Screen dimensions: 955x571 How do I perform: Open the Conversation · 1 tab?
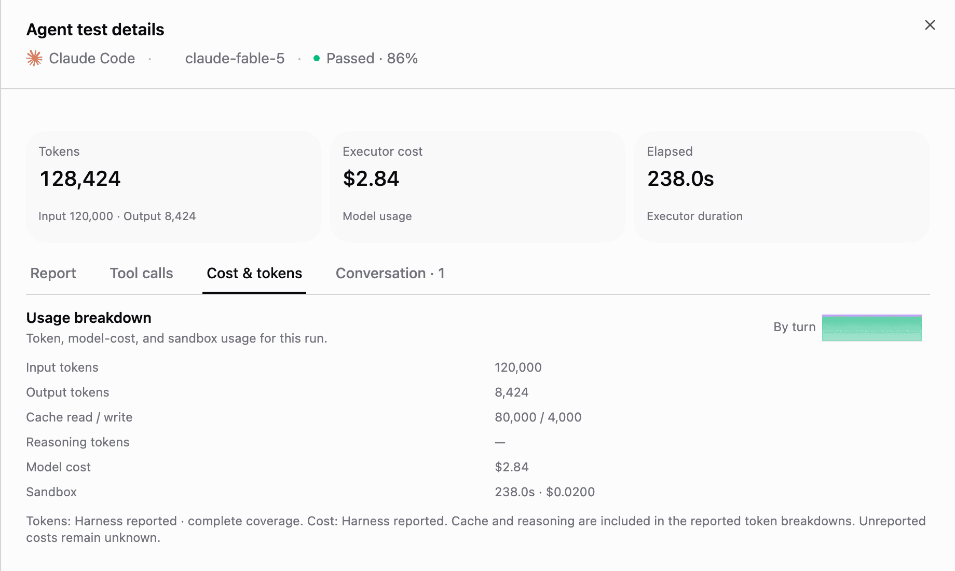point(390,273)
